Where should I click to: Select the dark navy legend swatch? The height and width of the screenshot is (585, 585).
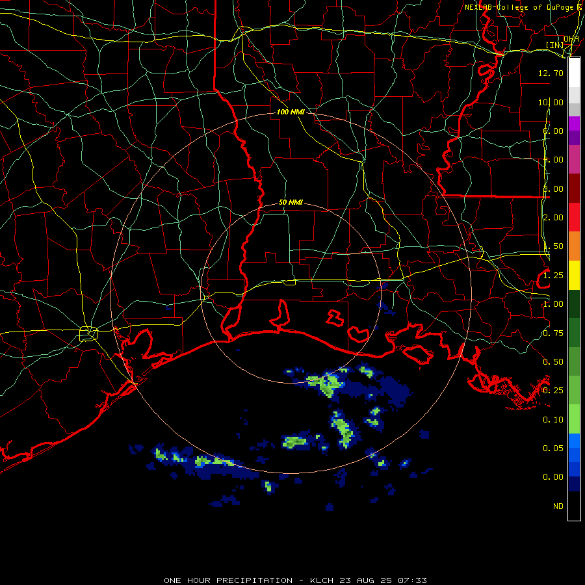574,484
